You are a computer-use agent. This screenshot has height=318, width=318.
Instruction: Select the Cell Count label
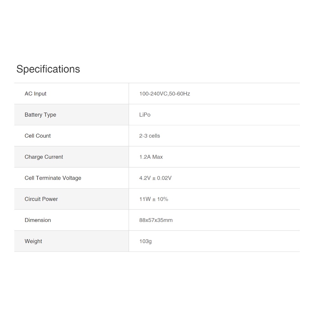tap(38, 136)
